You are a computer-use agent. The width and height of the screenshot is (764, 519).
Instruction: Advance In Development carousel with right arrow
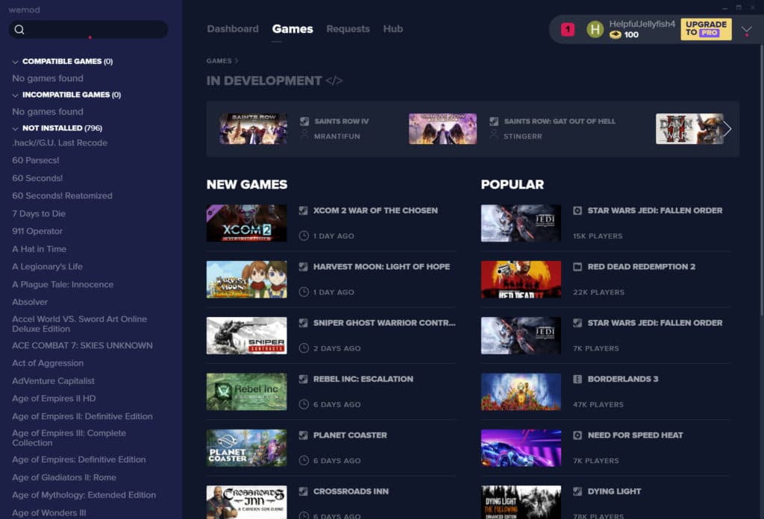coord(727,128)
